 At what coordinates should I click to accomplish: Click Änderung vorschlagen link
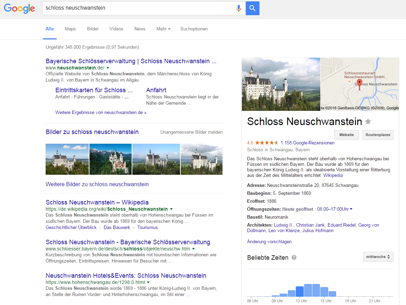pos(269,242)
